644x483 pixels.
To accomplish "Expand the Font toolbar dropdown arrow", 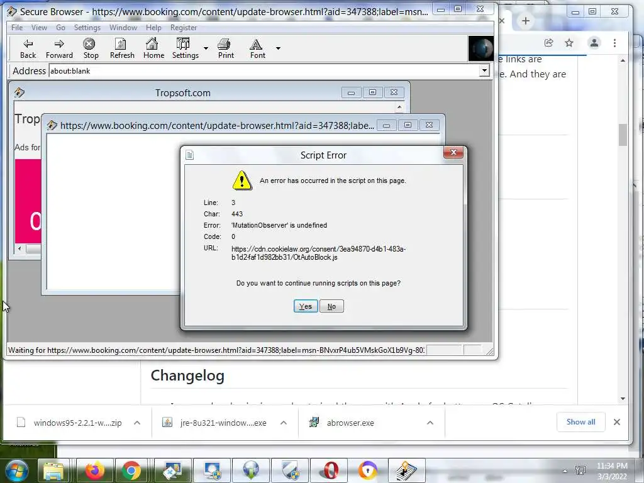I will click(x=278, y=48).
